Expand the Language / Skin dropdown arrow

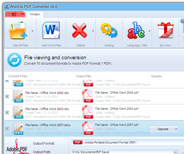pos(149,31)
